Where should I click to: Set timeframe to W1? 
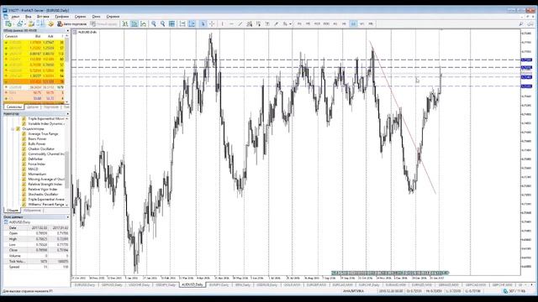point(362,23)
